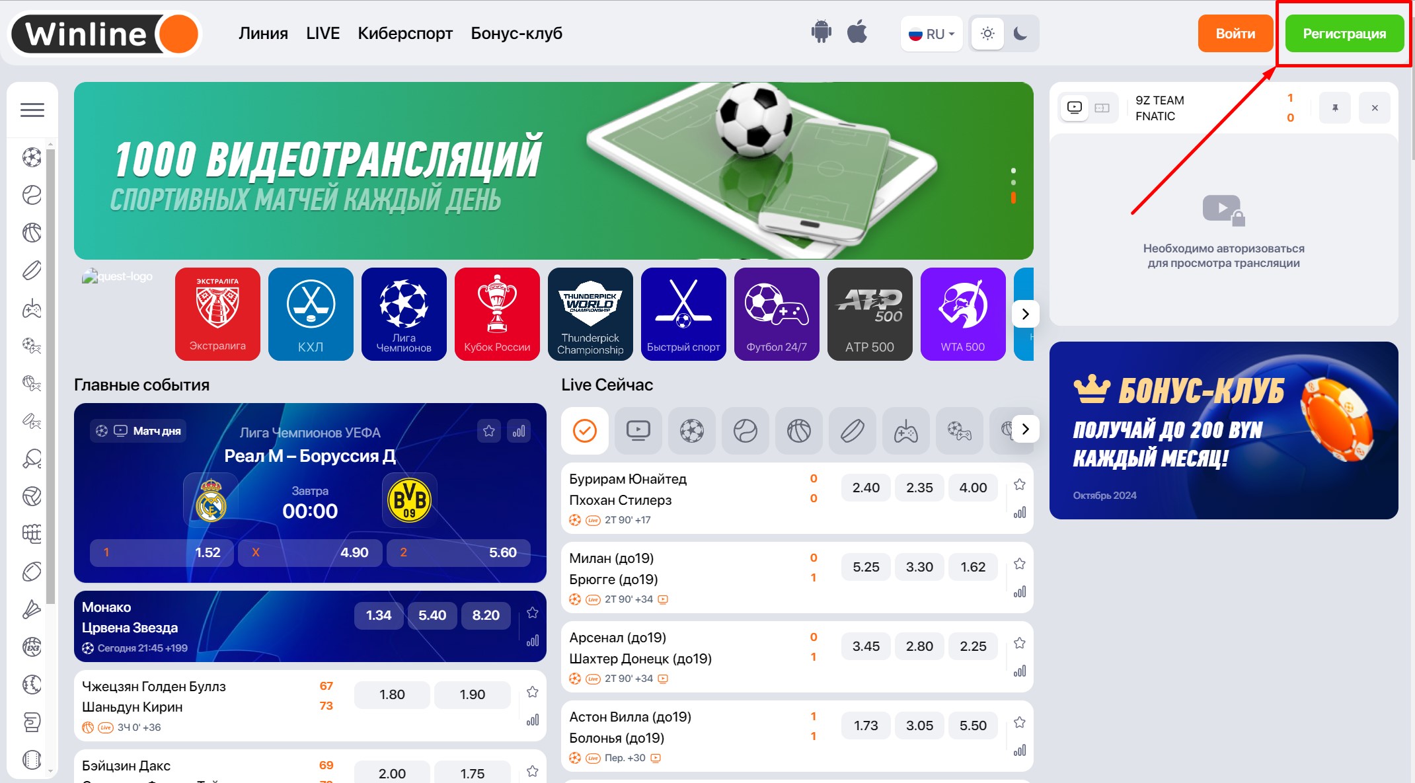This screenshot has height=783, width=1415.
Task: Add Монако – Црвена Звезда to favorites
Action: click(x=533, y=613)
